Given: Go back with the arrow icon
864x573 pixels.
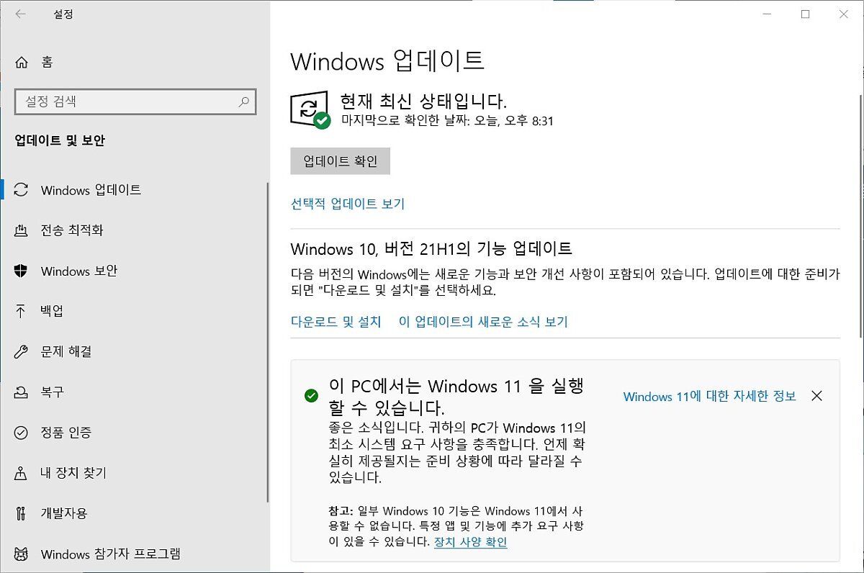Looking at the screenshot, I should pyautogui.click(x=20, y=14).
